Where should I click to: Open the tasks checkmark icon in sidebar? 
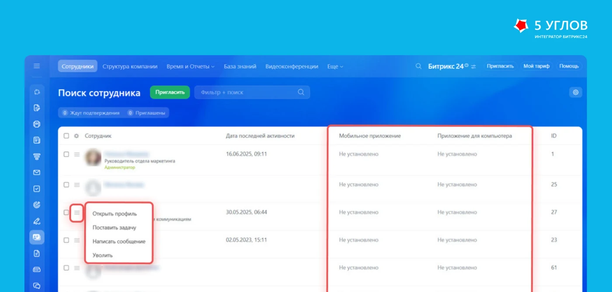37,189
